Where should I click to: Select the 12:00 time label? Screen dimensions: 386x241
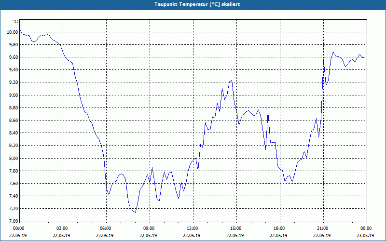[x=193, y=228]
